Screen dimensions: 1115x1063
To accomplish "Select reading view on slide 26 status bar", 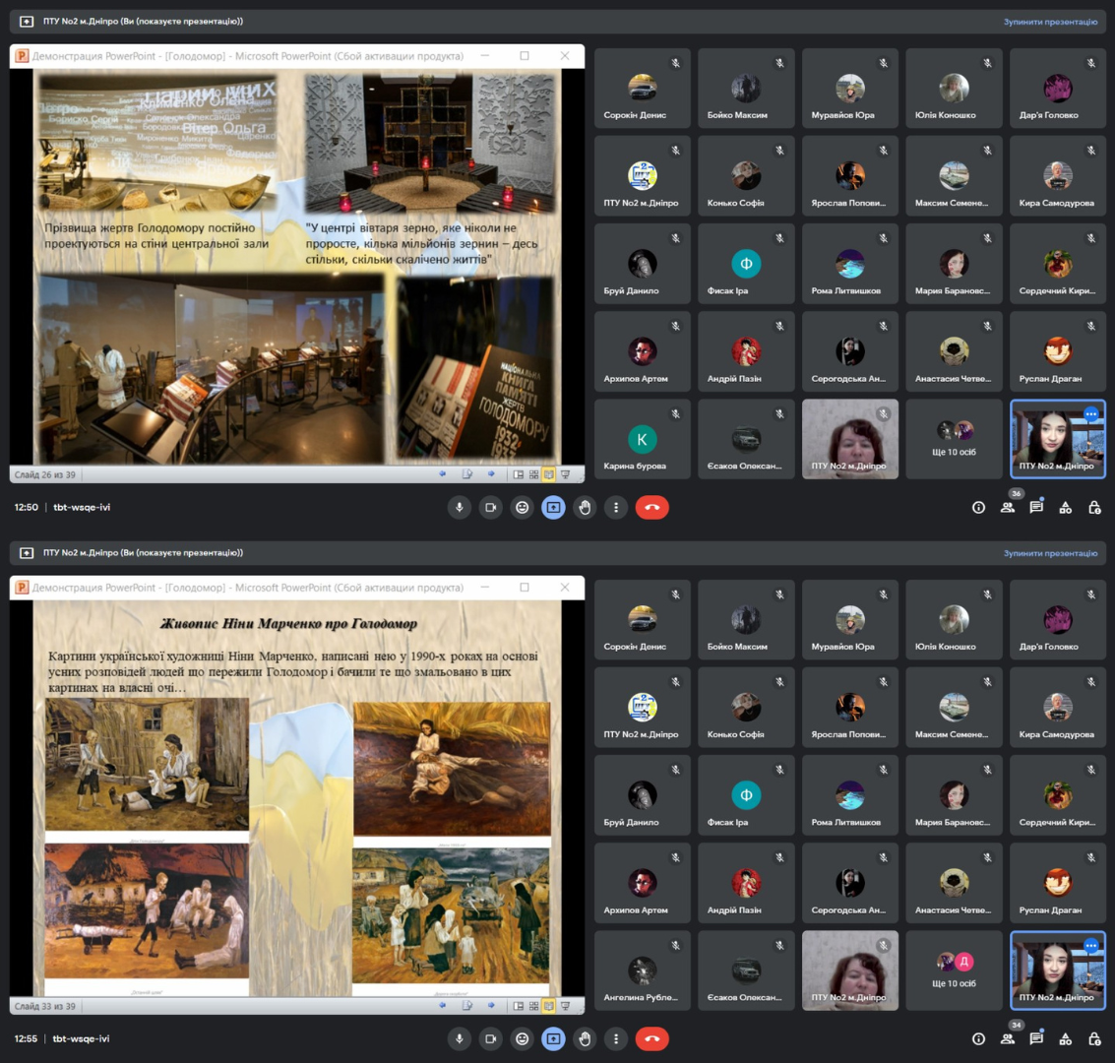I will click(x=549, y=474).
